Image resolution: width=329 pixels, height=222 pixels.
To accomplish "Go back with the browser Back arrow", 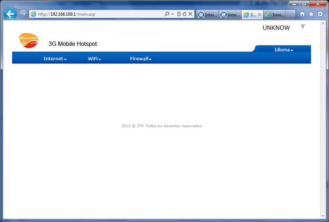I will [10, 14].
